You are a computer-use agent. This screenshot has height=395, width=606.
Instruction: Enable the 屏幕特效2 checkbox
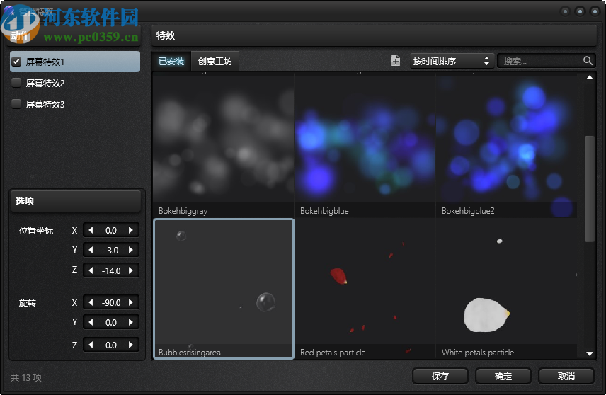(16, 83)
